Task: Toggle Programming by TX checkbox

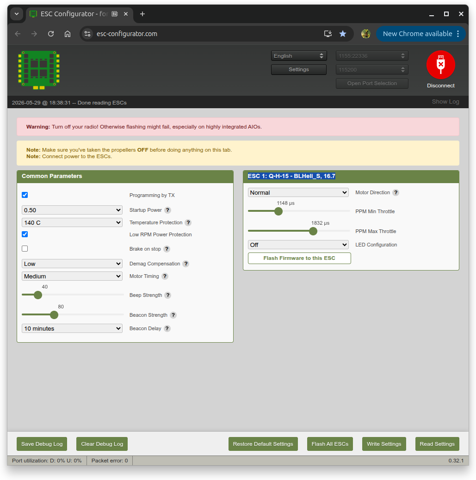Action: point(25,195)
